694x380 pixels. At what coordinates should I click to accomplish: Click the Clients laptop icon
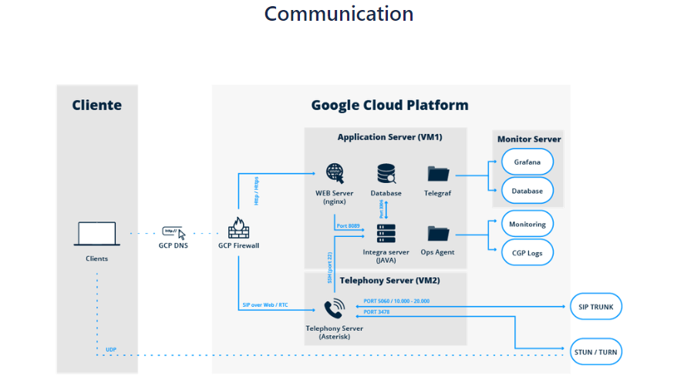[x=96, y=234]
